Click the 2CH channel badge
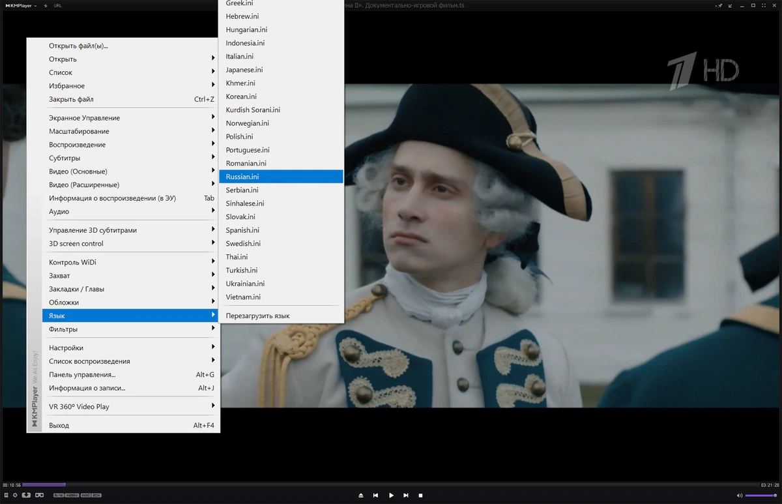This screenshot has height=504, width=782. 96,496
